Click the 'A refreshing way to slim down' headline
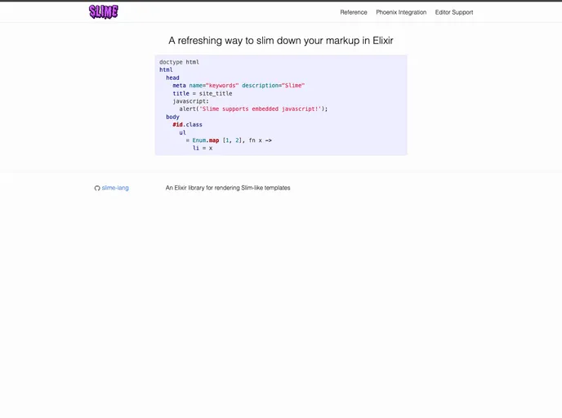 tap(281, 41)
